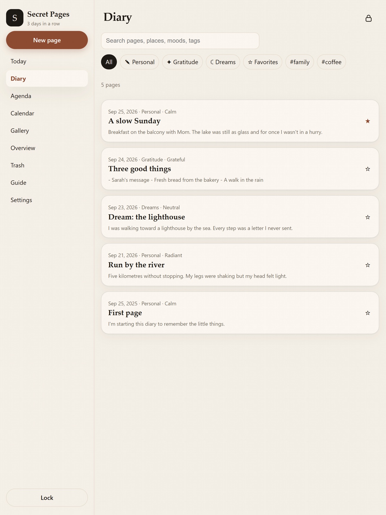
Task: Star the Dream: the lighthouse page
Action: tap(367, 217)
